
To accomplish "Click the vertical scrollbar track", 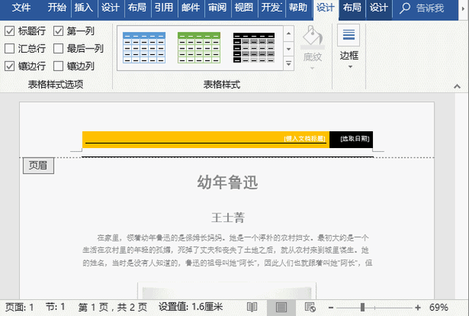I will pyautogui.click(x=462, y=194).
